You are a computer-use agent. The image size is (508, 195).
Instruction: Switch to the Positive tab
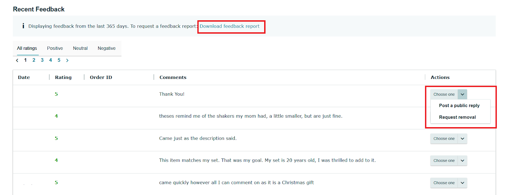pyautogui.click(x=55, y=48)
